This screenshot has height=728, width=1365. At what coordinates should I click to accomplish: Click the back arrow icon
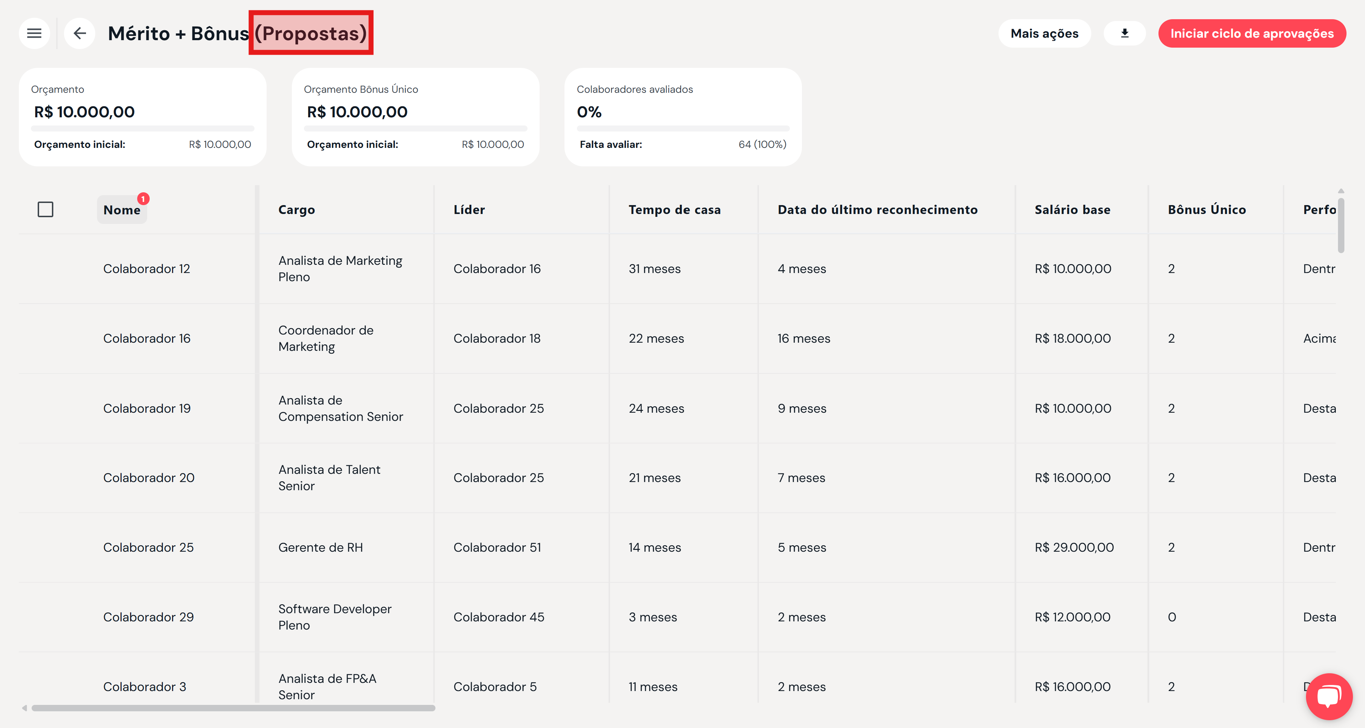tap(80, 33)
